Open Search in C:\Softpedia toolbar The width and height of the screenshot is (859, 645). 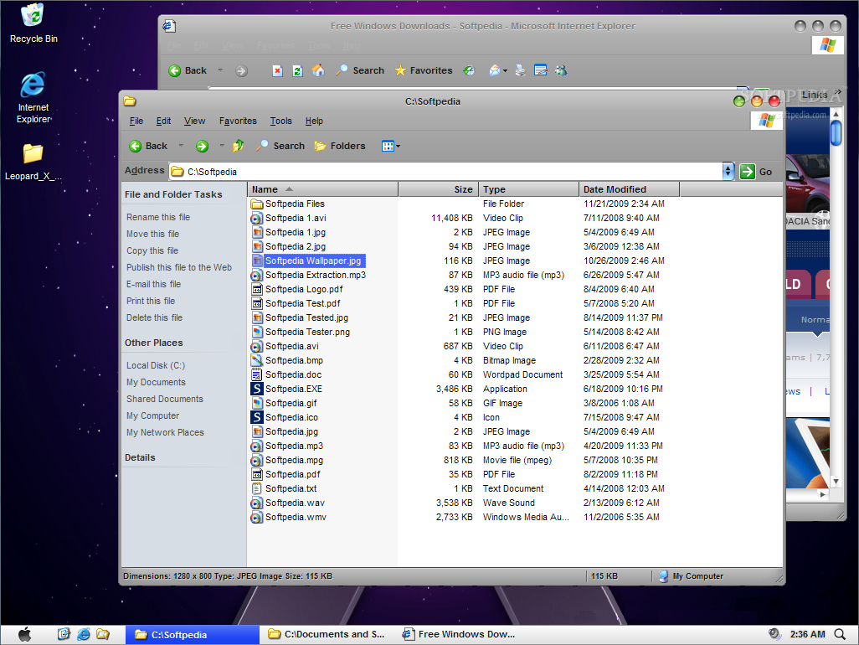click(x=280, y=146)
